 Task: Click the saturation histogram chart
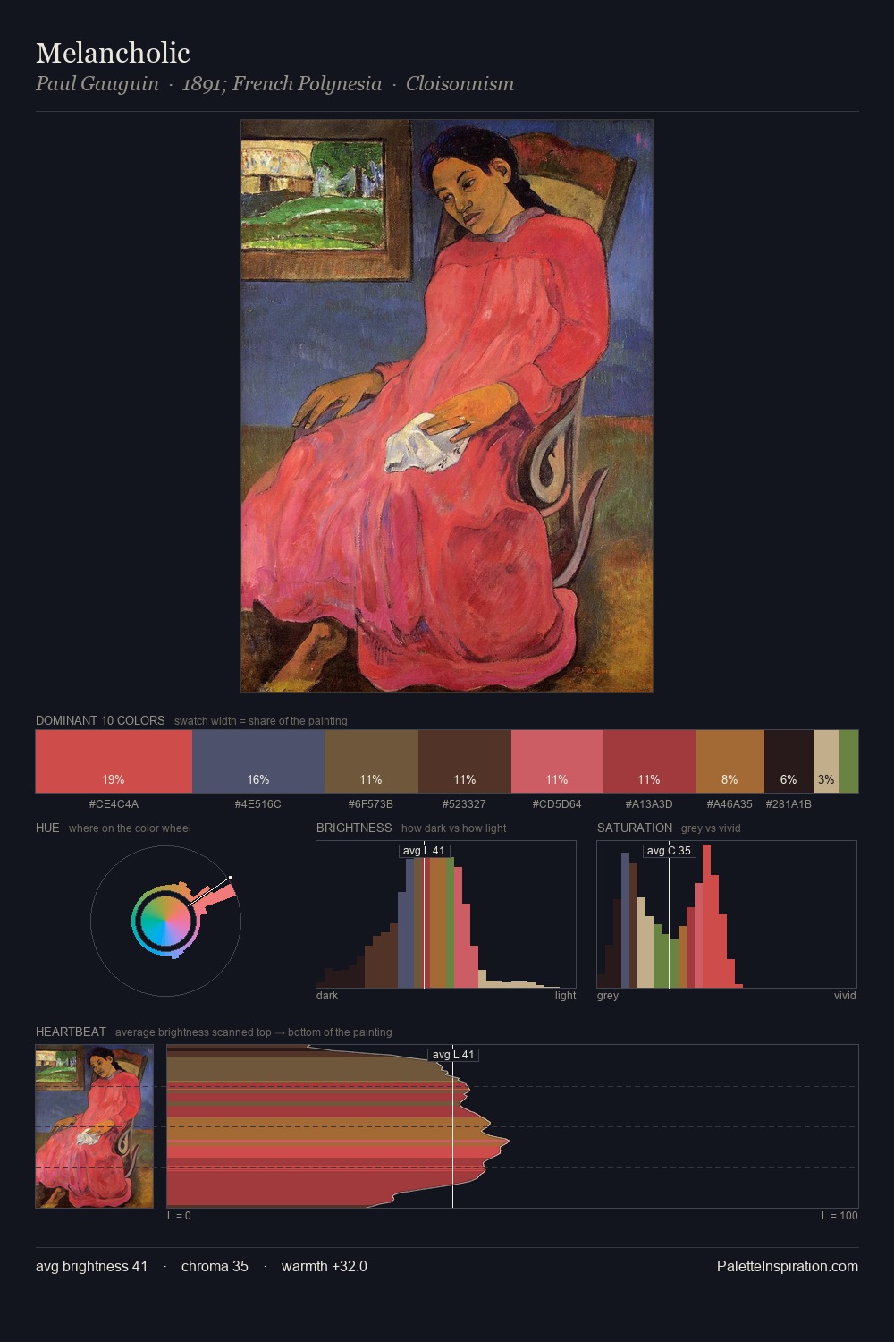pos(727,914)
